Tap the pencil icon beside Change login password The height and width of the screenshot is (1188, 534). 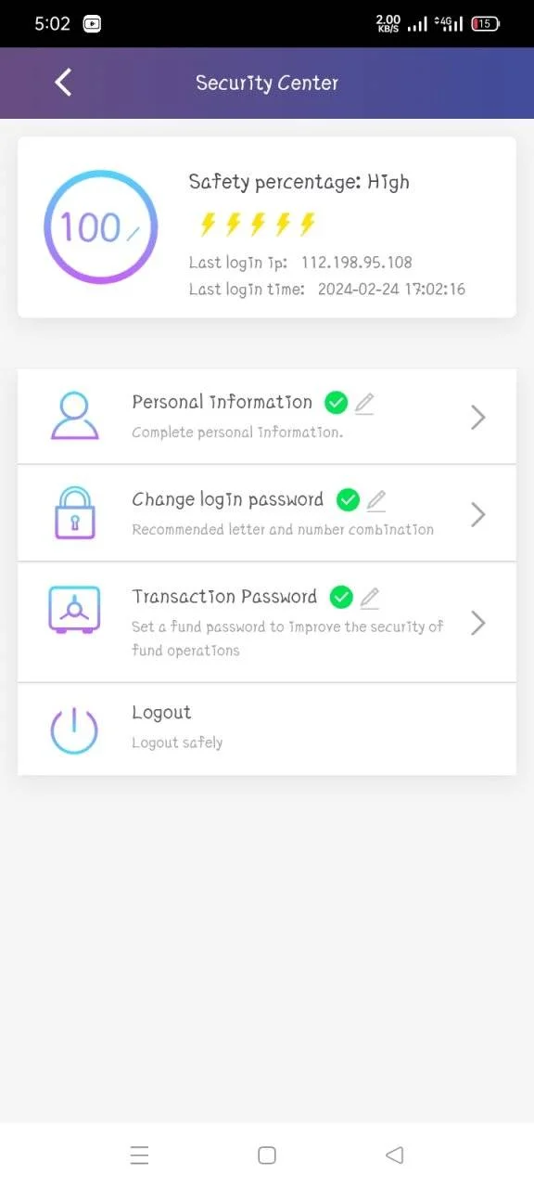375,500
